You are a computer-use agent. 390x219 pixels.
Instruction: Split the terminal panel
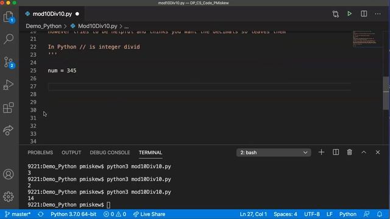(336, 152)
